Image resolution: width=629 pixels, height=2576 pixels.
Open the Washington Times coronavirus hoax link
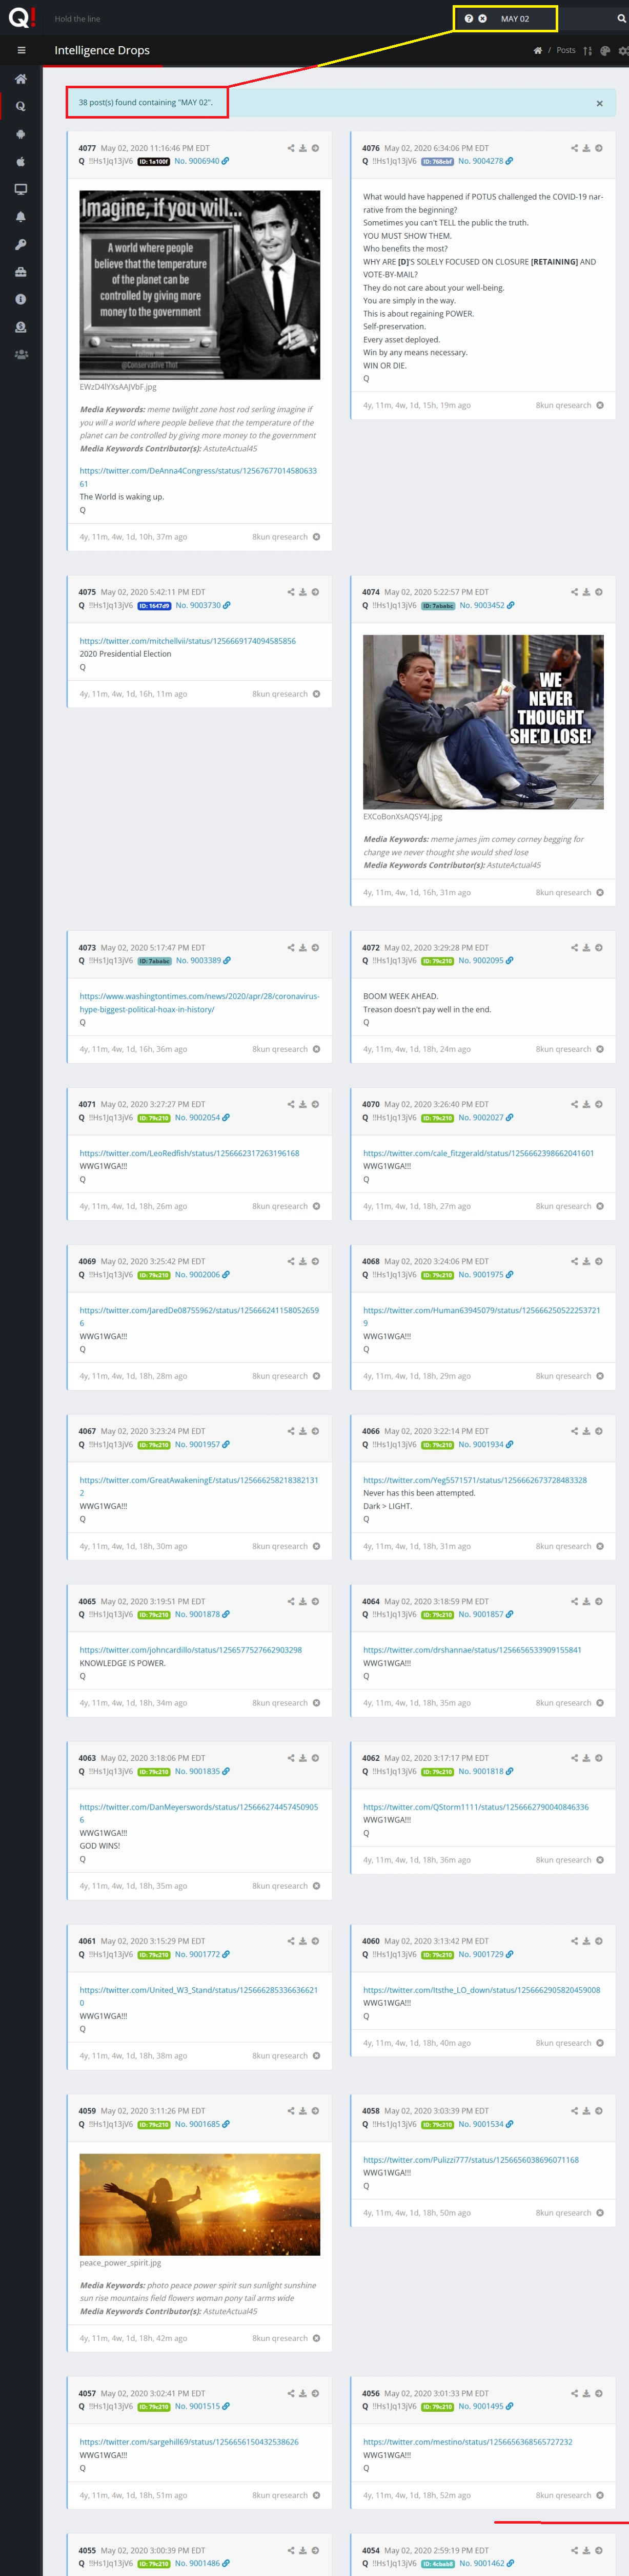(200, 1002)
